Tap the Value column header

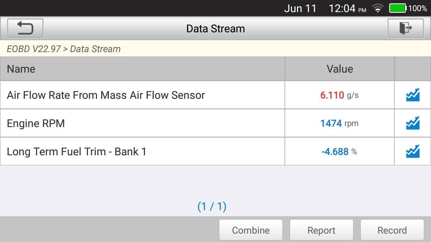340,69
